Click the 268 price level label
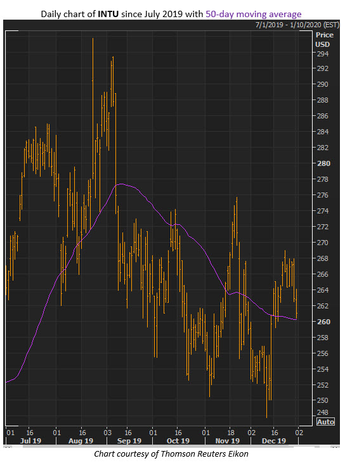Screen dimensions: 345x463 tap(323, 258)
